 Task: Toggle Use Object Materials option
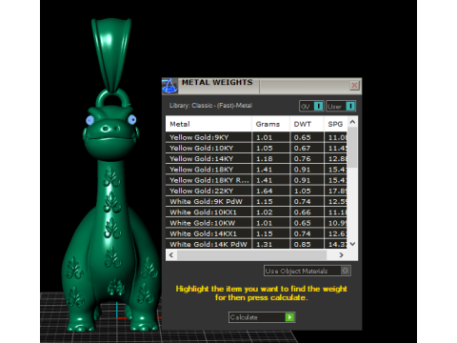coord(308,271)
